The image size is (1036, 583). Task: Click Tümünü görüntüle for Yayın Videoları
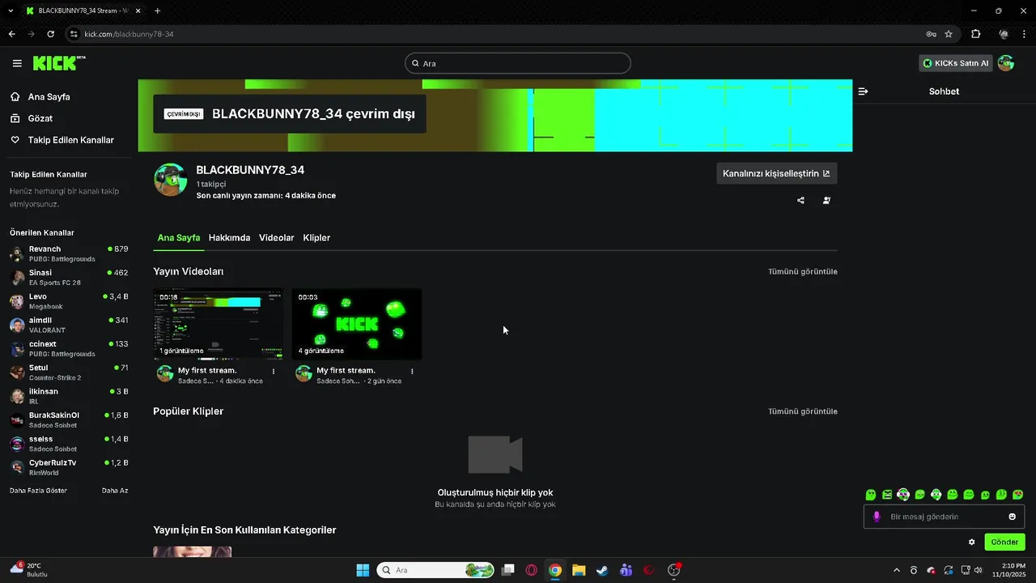click(x=803, y=272)
